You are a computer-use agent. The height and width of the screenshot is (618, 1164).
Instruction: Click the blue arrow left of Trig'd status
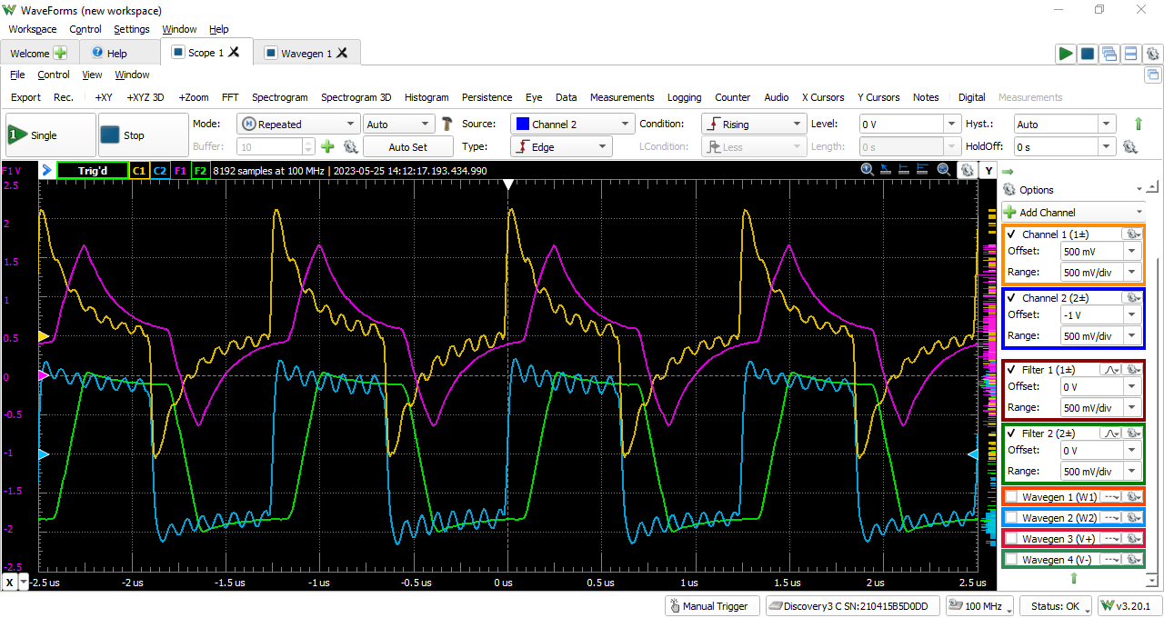click(x=46, y=170)
